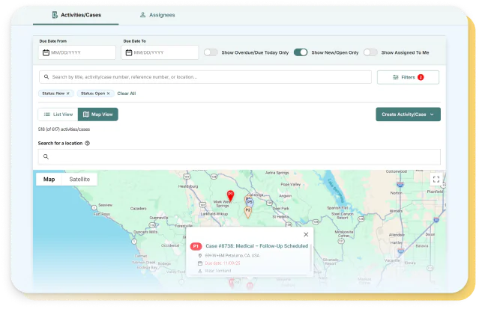
Task: Select the orange P2 map pin
Action: (248, 212)
